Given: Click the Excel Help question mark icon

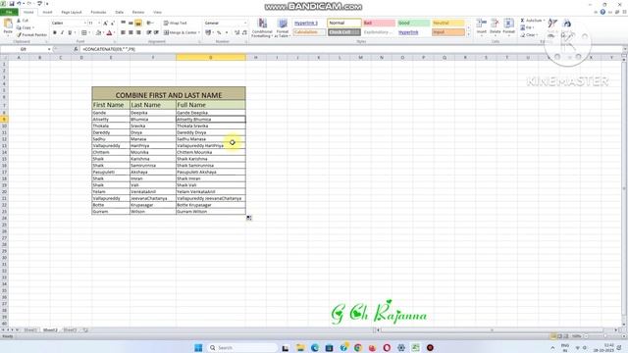Looking at the screenshot, I should click(x=602, y=12).
